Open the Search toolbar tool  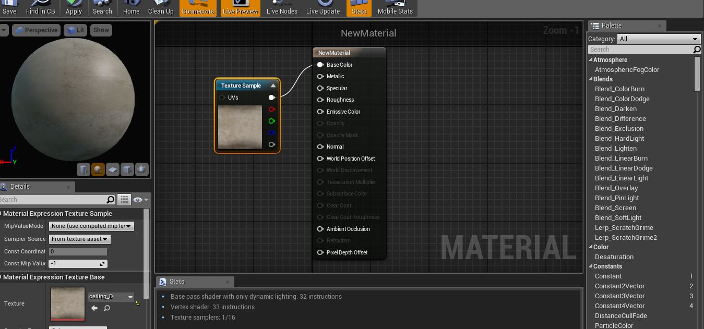point(102,8)
